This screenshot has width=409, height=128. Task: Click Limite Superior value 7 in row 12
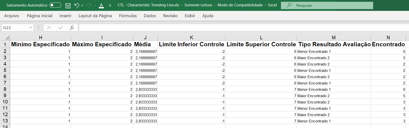(261, 115)
